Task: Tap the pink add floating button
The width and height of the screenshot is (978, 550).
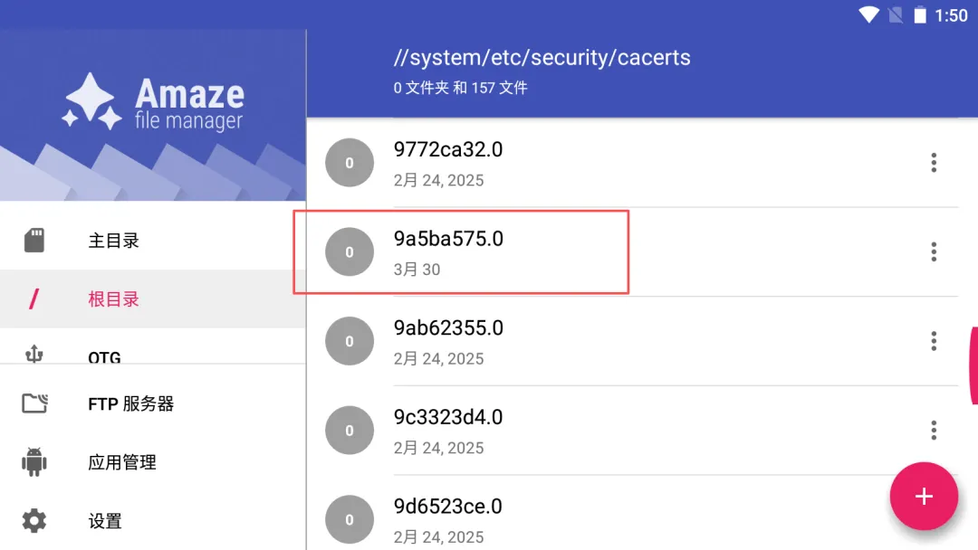Action: pyautogui.click(x=924, y=496)
